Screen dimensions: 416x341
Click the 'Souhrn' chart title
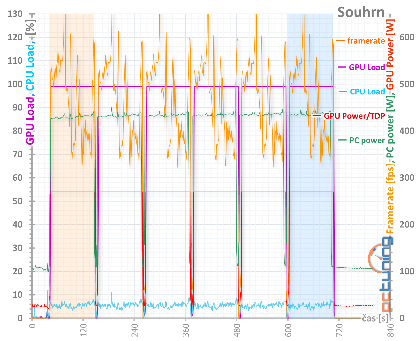tap(361, 12)
